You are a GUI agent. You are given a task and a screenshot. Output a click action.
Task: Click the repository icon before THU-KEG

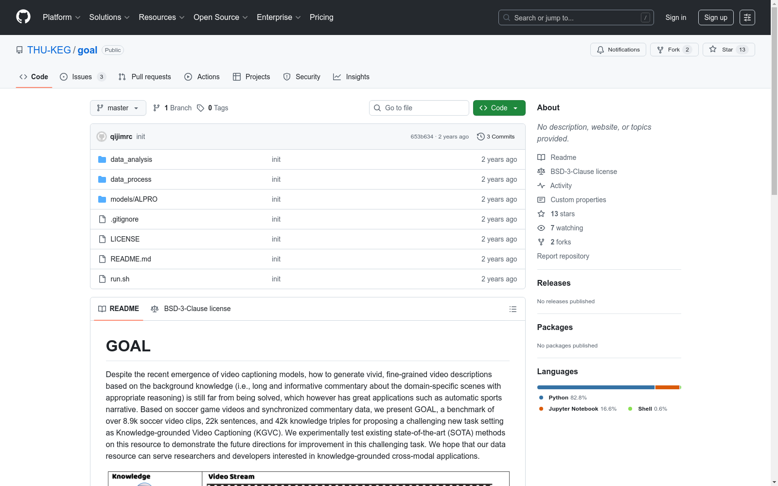coord(19,50)
